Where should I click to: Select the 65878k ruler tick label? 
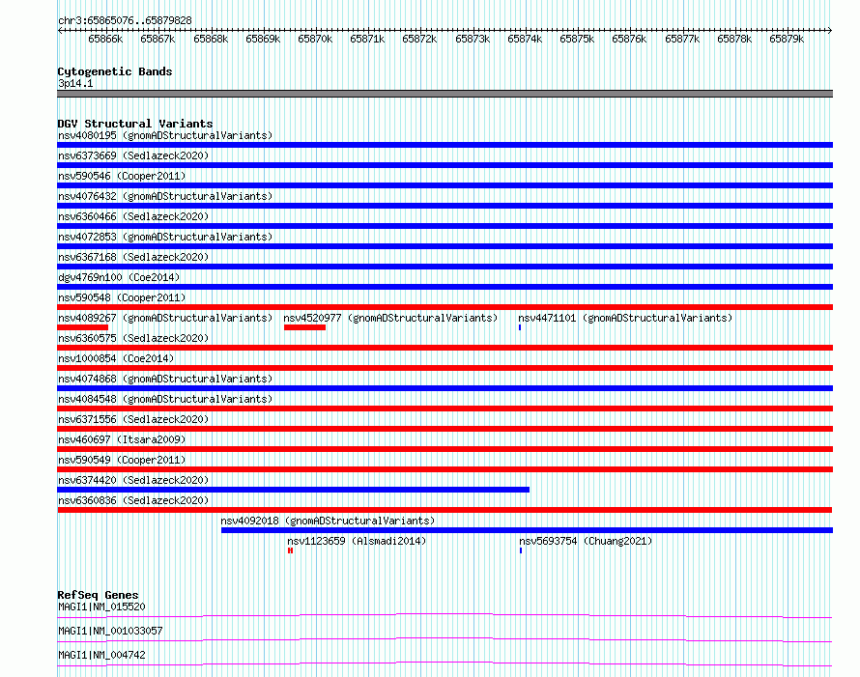(x=733, y=39)
